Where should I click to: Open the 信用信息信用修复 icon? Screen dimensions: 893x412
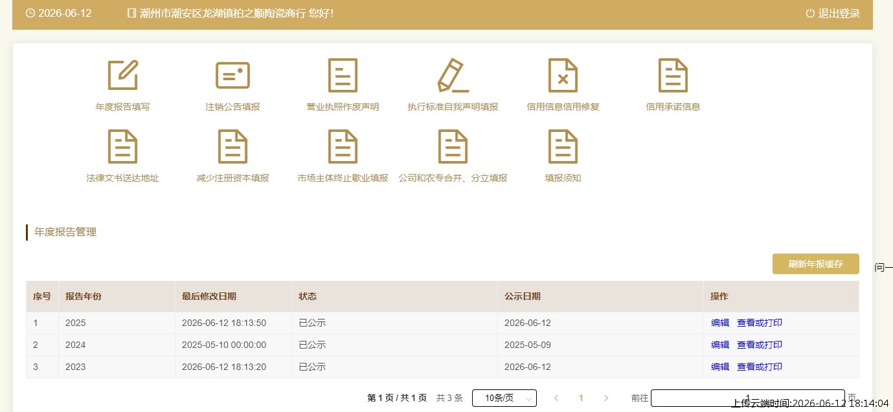(563, 75)
